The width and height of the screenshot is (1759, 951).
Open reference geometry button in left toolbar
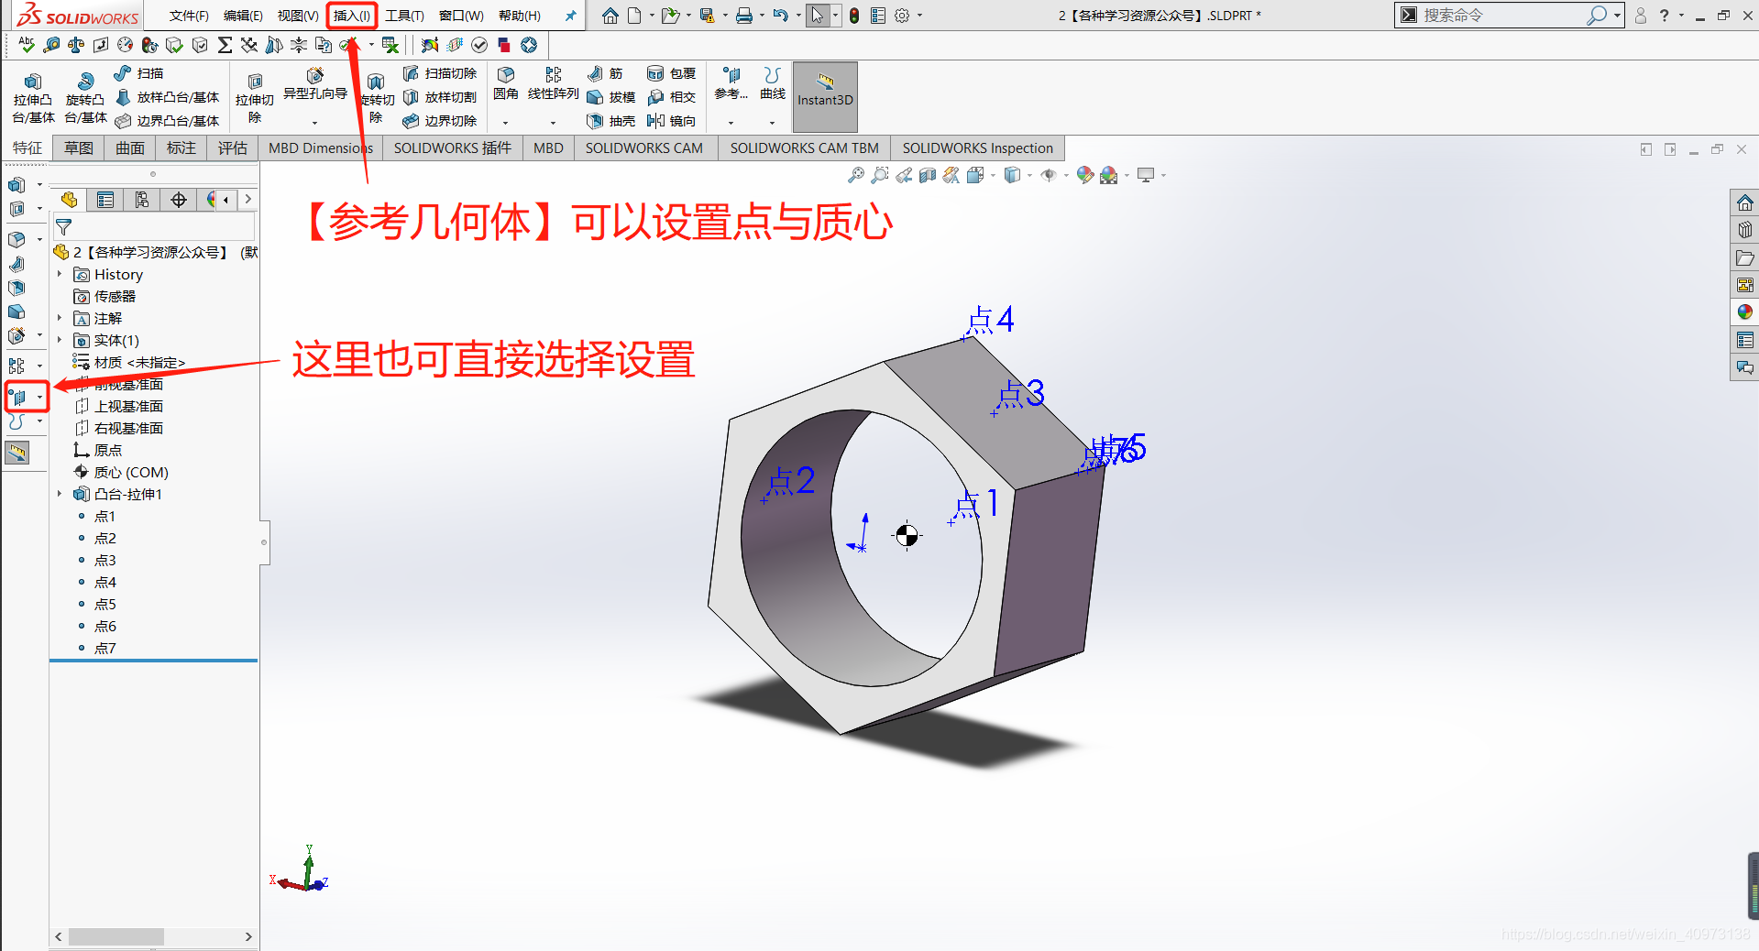(18, 397)
